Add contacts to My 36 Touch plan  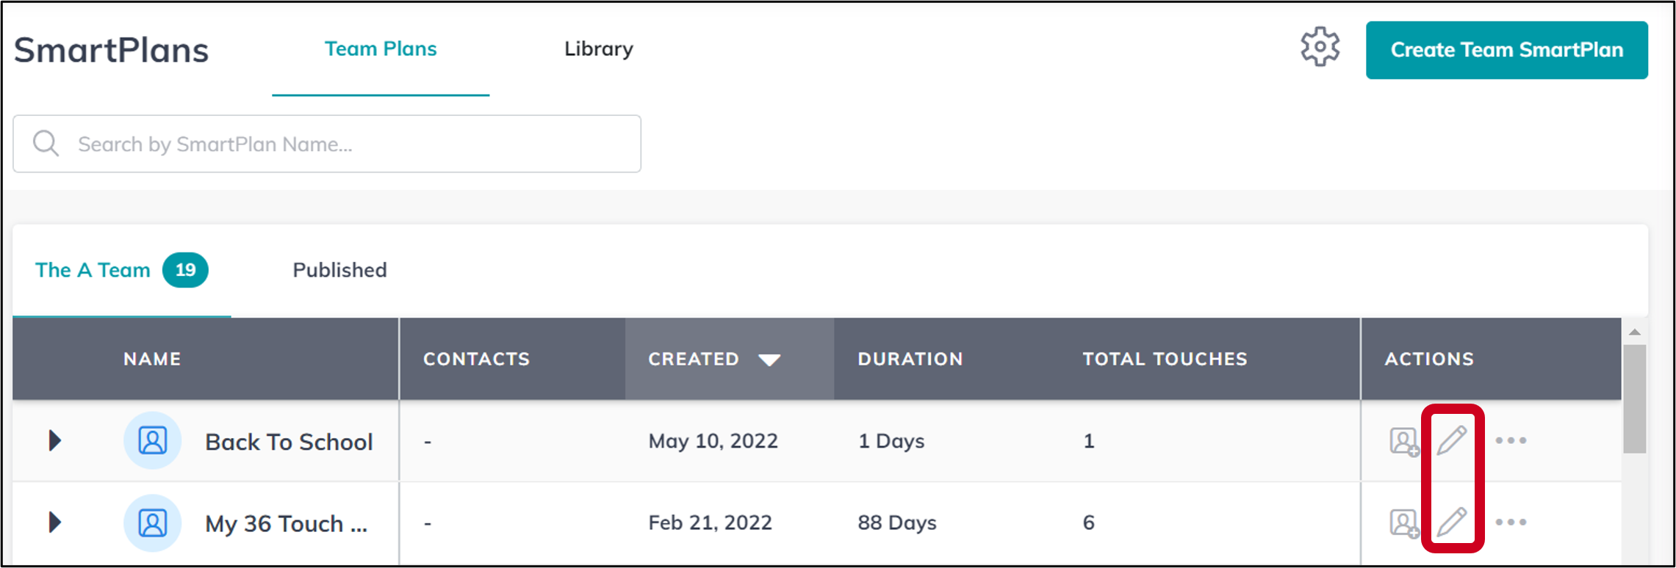(1404, 523)
